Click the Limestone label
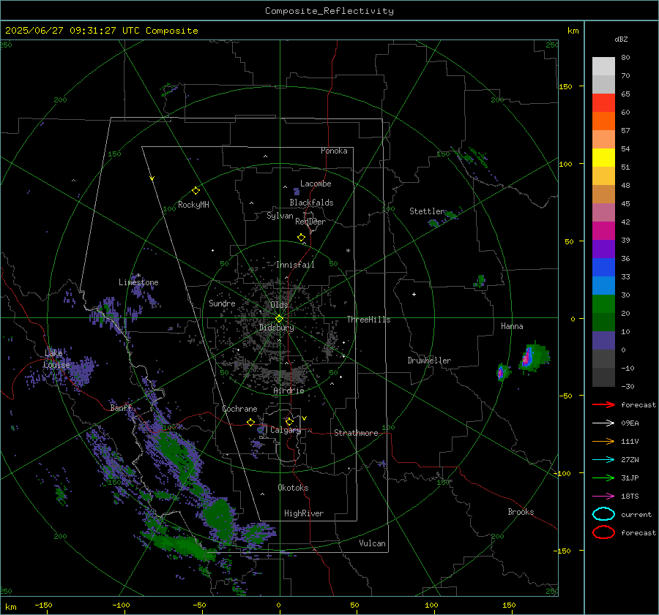Viewport: 659px width, 615px height. pos(138,282)
